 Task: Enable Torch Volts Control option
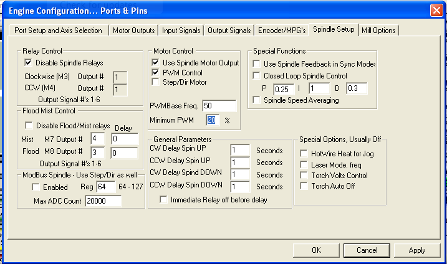coord(304,176)
